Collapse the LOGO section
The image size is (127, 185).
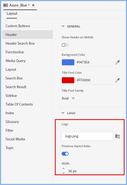tap(63, 113)
